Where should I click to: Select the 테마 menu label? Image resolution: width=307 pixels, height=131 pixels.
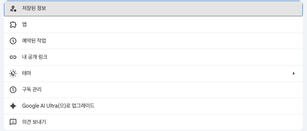point(27,73)
